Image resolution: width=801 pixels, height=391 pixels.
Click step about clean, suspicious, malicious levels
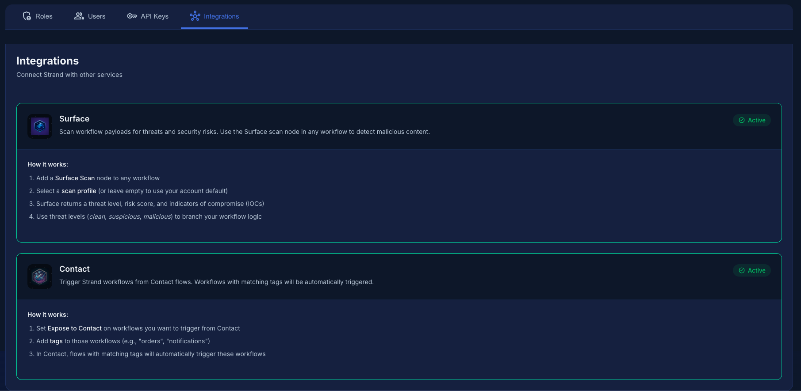(x=149, y=216)
